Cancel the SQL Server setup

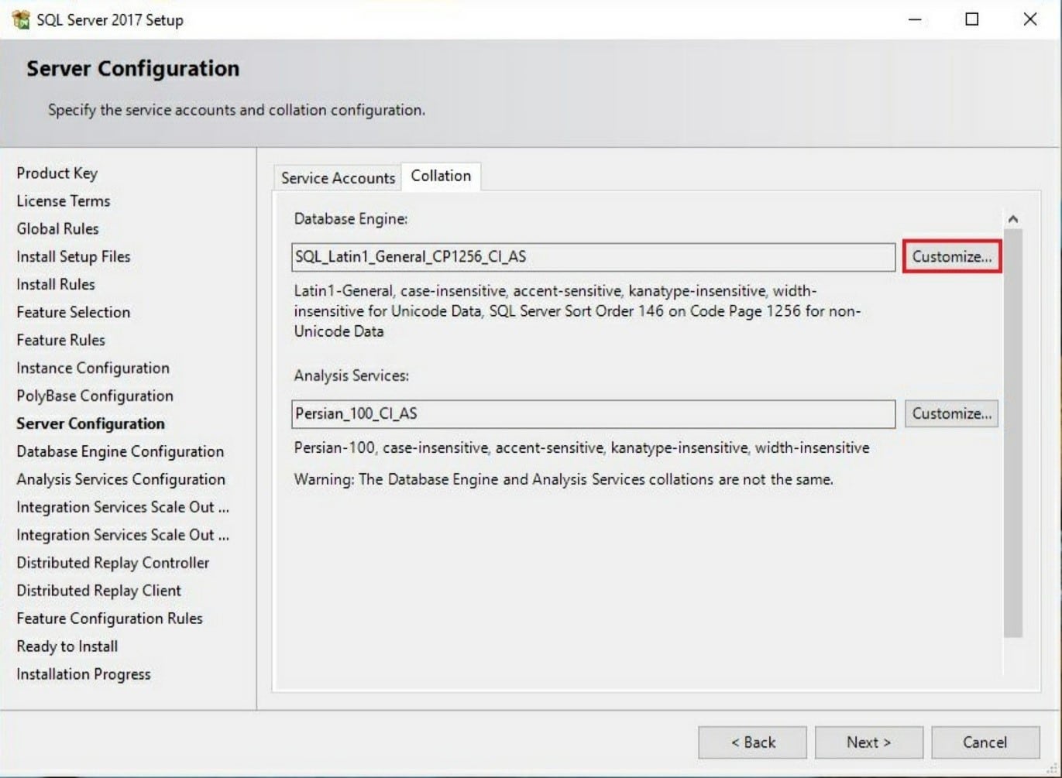(985, 742)
